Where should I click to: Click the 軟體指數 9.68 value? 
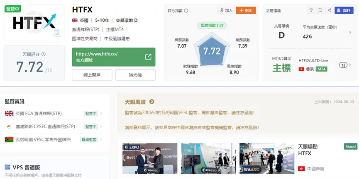(190, 72)
